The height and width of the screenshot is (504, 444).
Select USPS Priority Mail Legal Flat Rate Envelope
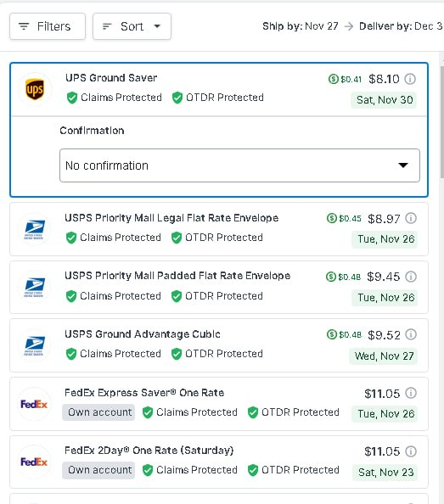[219, 229]
